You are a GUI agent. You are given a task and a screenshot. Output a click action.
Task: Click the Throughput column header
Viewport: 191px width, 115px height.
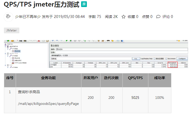tap(172, 63)
